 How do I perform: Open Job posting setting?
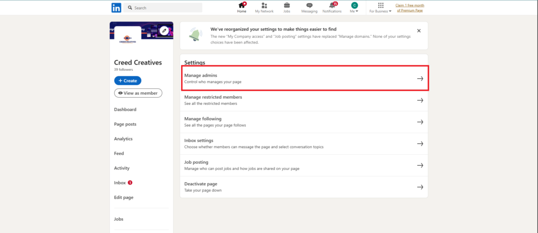tap(304, 165)
